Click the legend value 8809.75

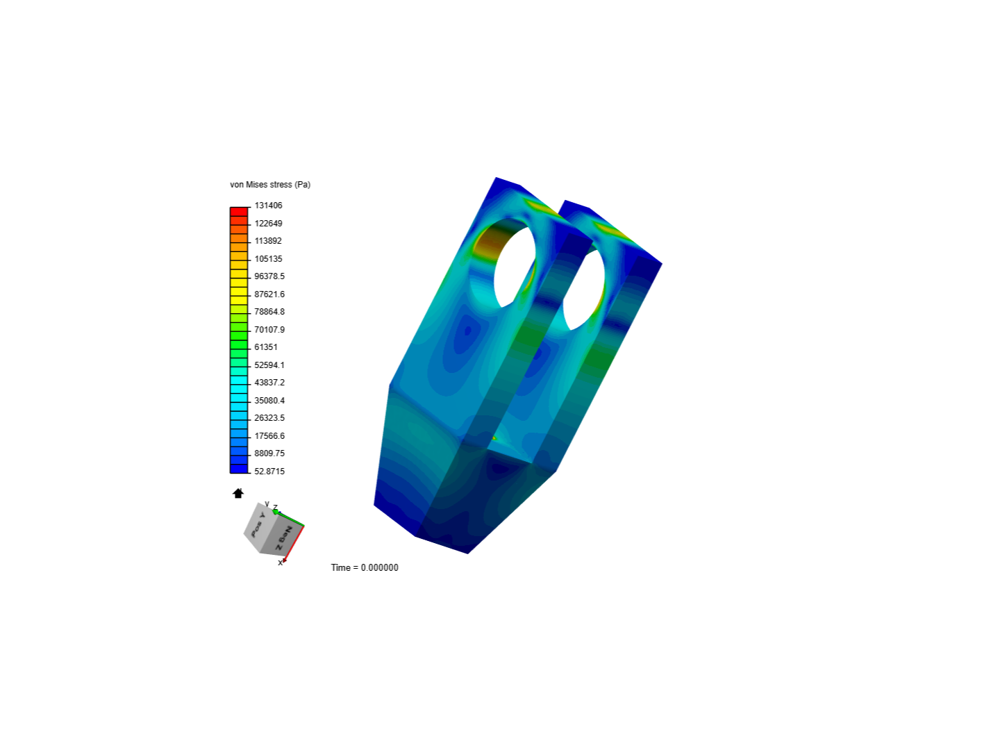point(269,453)
